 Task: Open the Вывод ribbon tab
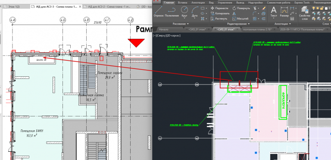coord(240,3)
